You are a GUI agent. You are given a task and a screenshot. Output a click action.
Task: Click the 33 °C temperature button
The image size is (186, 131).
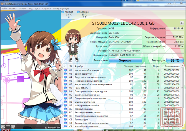pyautogui.click(x=175, y=60)
